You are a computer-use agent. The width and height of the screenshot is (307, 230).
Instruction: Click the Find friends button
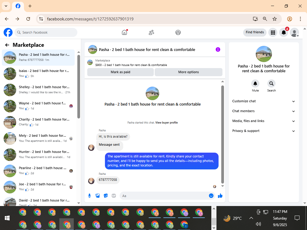255,32
